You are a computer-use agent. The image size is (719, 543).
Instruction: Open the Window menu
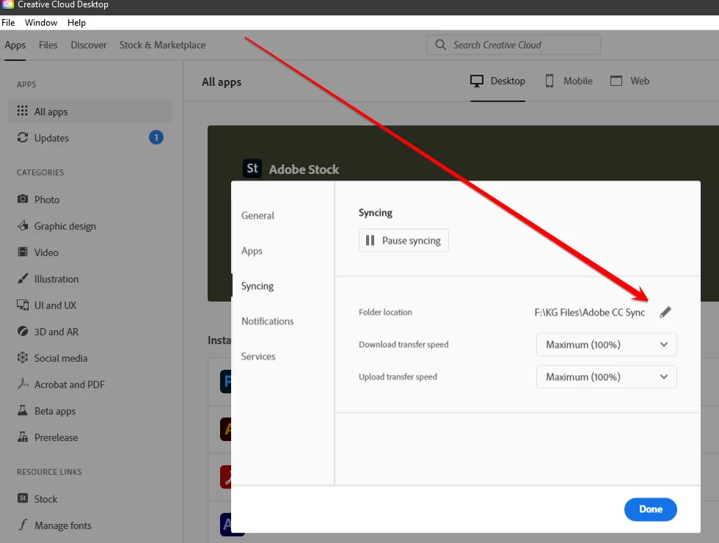click(41, 23)
